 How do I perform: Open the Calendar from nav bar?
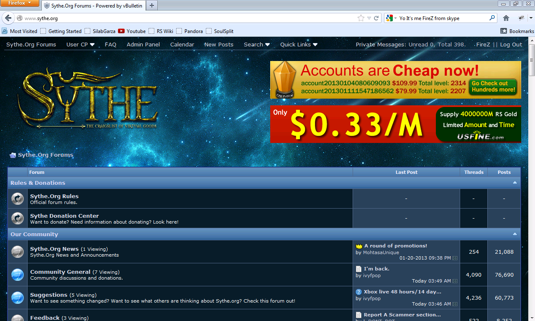click(x=182, y=44)
